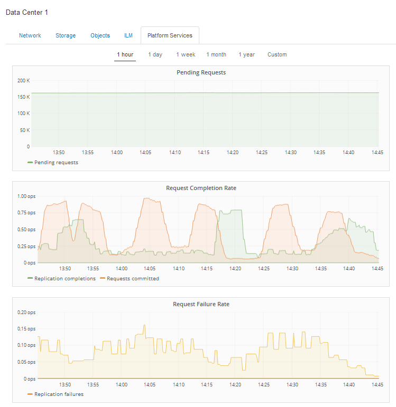Click the green Pending requests legend swatch

pyautogui.click(x=30, y=163)
